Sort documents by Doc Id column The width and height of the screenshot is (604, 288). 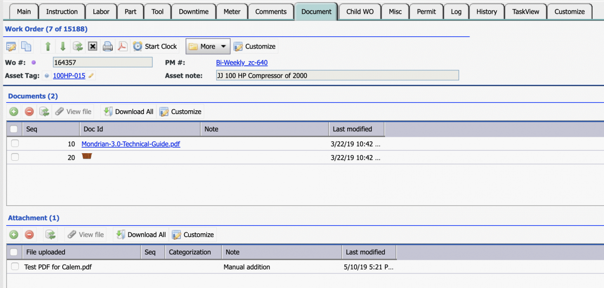pyautogui.click(x=140, y=129)
